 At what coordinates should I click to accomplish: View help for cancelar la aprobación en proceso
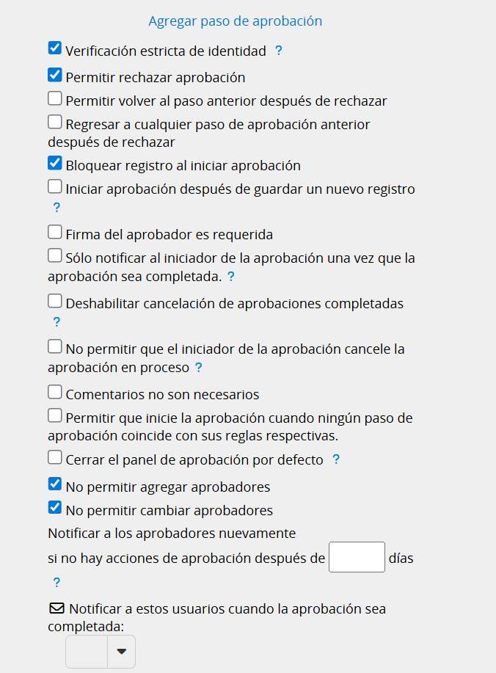click(198, 367)
